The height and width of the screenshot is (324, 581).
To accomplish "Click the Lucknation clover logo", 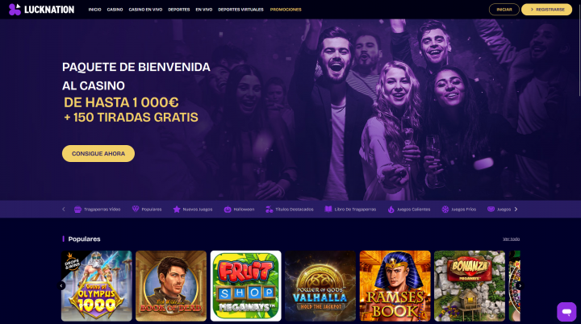I will 15,9.
